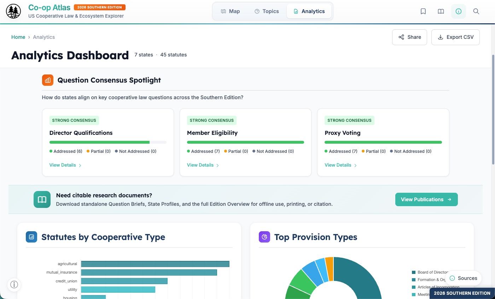Click the credit_union bar in chart

tap(124, 281)
